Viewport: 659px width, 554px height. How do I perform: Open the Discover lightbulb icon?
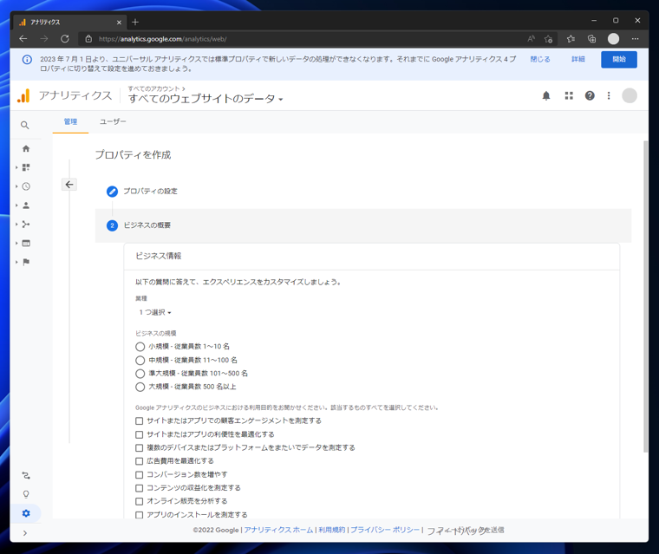26,494
